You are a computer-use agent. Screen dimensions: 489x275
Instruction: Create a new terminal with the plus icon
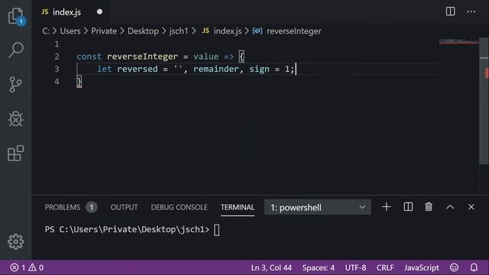pyautogui.click(x=386, y=207)
